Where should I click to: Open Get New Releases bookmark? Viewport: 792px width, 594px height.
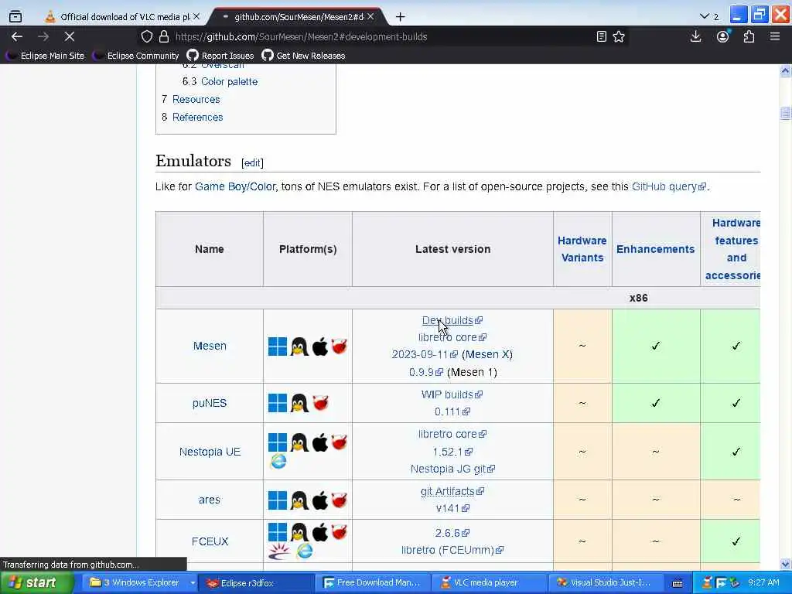tap(303, 56)
